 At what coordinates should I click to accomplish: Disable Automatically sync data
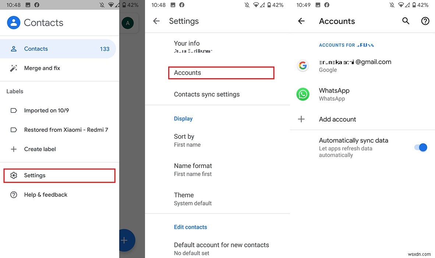(421, 147)
